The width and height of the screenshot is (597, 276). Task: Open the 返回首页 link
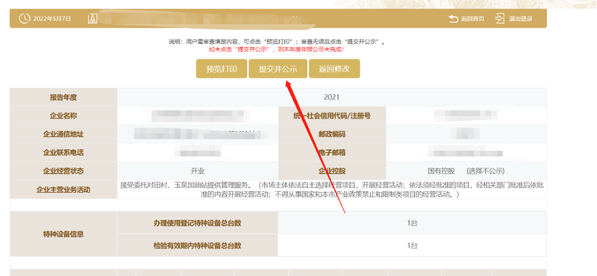click(472, 19)
